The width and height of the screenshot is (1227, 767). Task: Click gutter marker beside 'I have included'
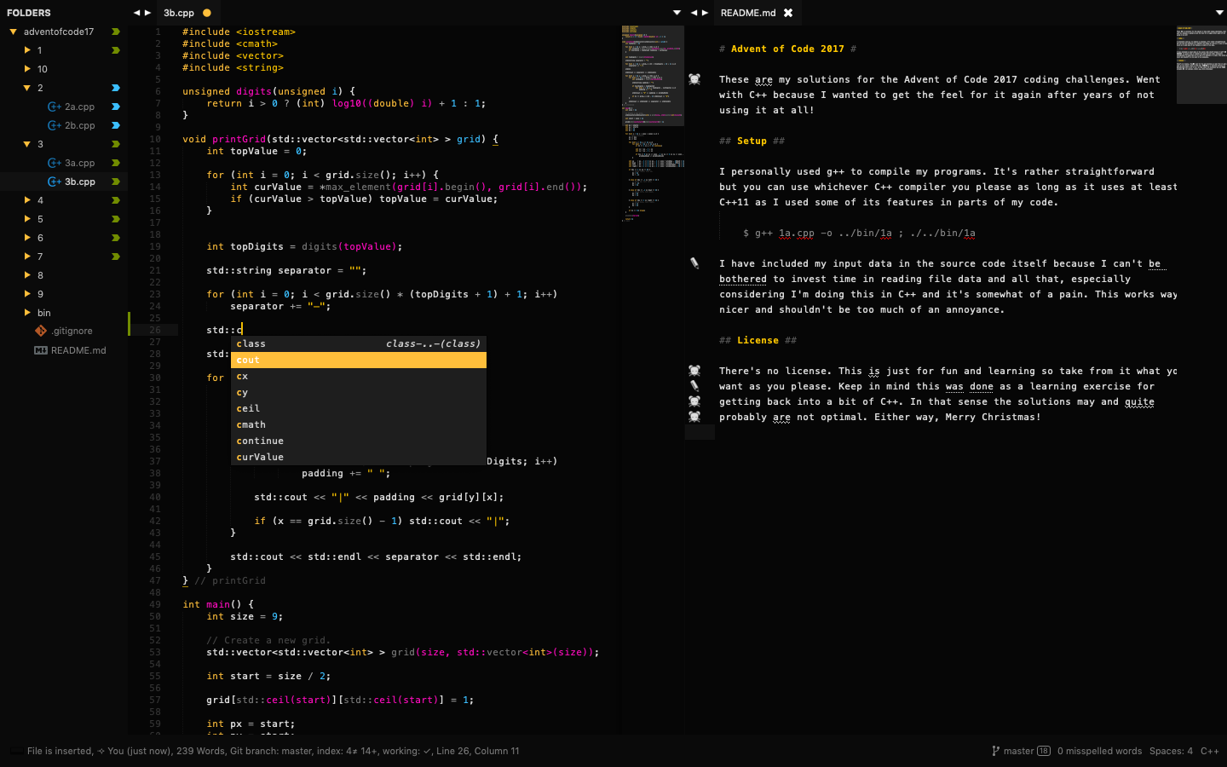click(694, 263)
